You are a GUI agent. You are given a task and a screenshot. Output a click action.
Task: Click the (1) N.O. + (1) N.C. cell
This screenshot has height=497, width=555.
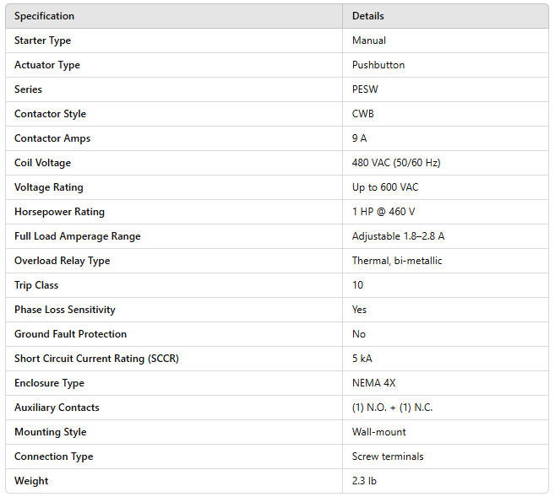click(392, 408)
